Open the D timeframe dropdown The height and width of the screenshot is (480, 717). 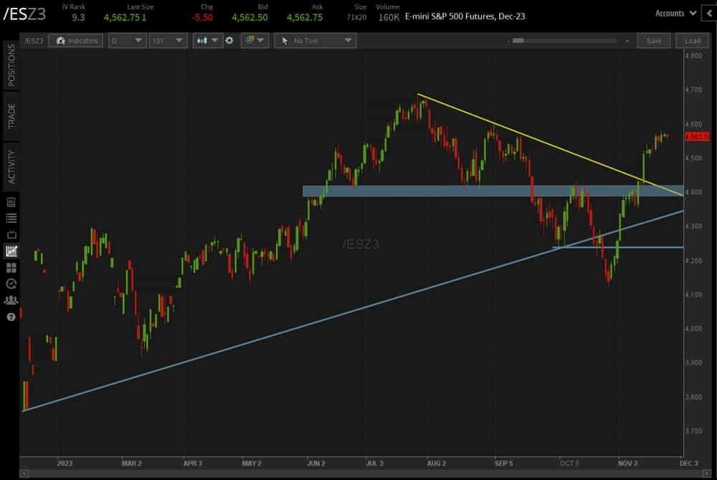[x=127, y=41]
